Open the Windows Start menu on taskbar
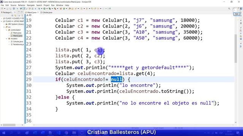Viewport: 243px width, 136px height. (4, 133)
